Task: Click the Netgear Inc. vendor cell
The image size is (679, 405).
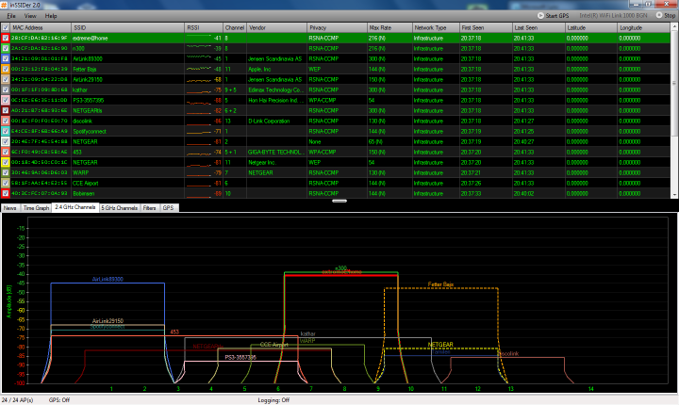Action: pyautogui.click(x=276, y=162)
